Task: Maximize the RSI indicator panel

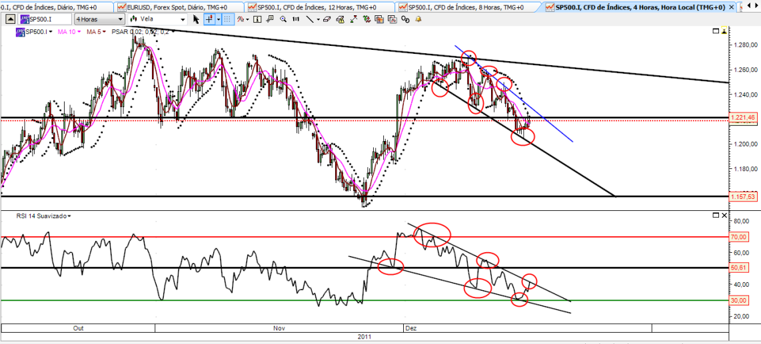Action: point(716,215)
